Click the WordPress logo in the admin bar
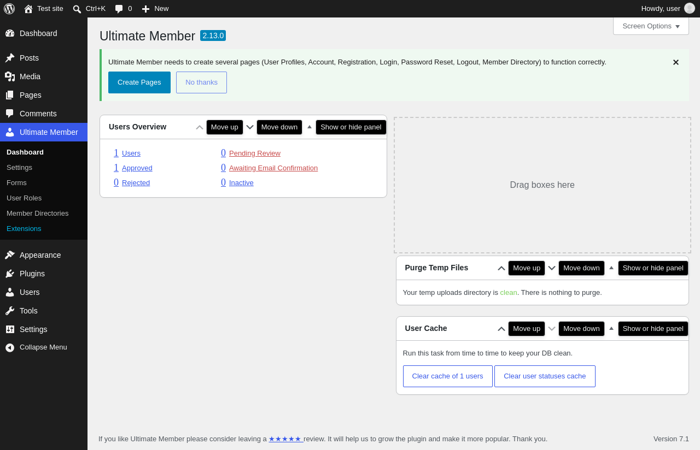Image resolution: width=700 pixels, height=450 pixels. 9,9
